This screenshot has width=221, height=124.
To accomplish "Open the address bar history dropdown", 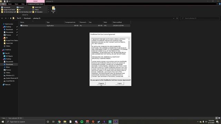I will point(173,18).
